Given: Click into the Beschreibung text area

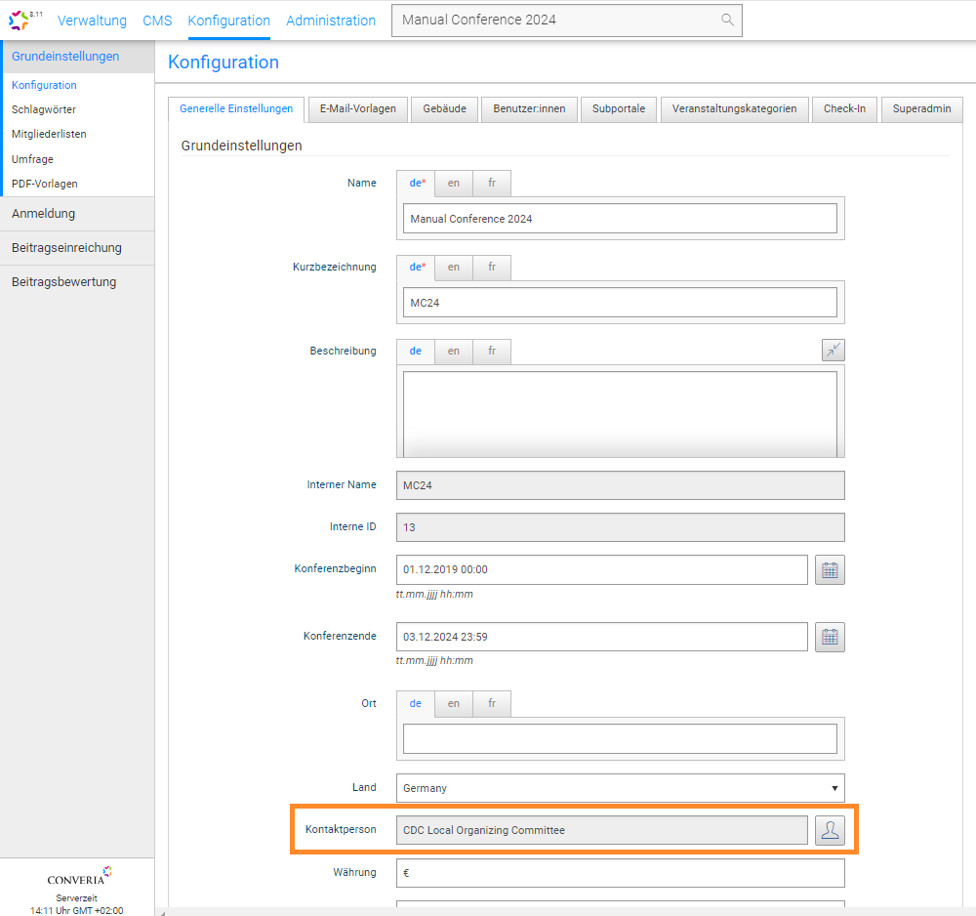Looking at the screenshot, I should pyautogui.click(x=620, y=414).
